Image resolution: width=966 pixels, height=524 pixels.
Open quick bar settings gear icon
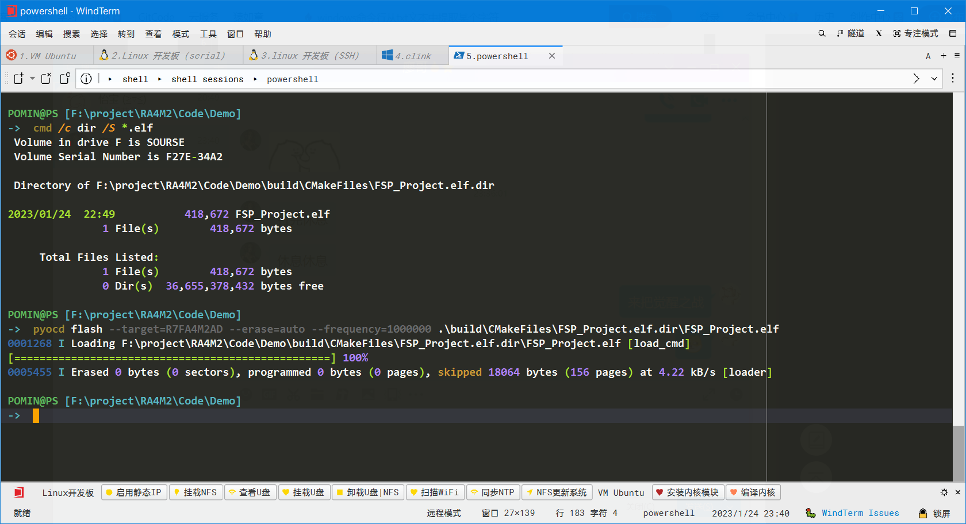tap(944, 492)
